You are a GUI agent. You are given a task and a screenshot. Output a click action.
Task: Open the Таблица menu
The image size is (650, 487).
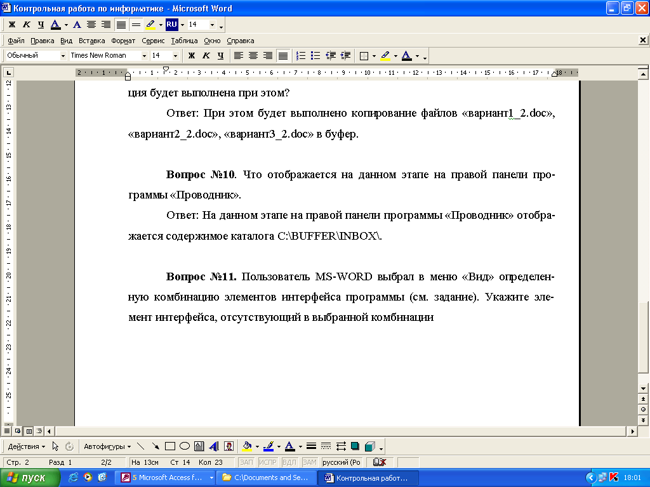tap(184, 41)
